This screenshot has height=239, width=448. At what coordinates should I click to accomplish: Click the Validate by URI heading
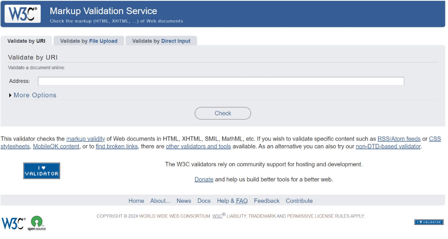pyautogui.click(x=33, y=57)
